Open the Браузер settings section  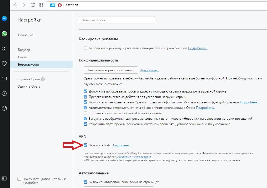click(x=24, y=50)
